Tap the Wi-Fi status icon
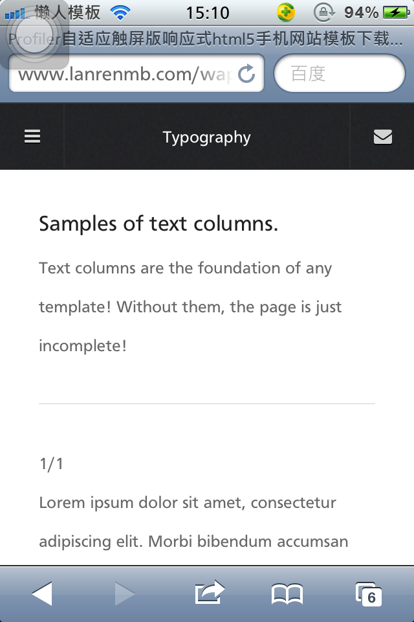The image size is (414, 622). coord(120,13)
